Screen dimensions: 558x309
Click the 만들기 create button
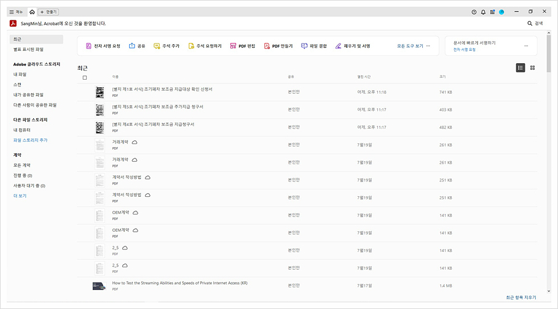coord(49,12)
